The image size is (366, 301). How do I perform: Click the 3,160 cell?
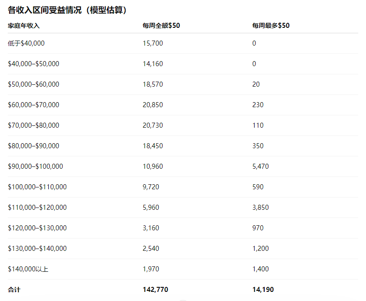(151, 228)
